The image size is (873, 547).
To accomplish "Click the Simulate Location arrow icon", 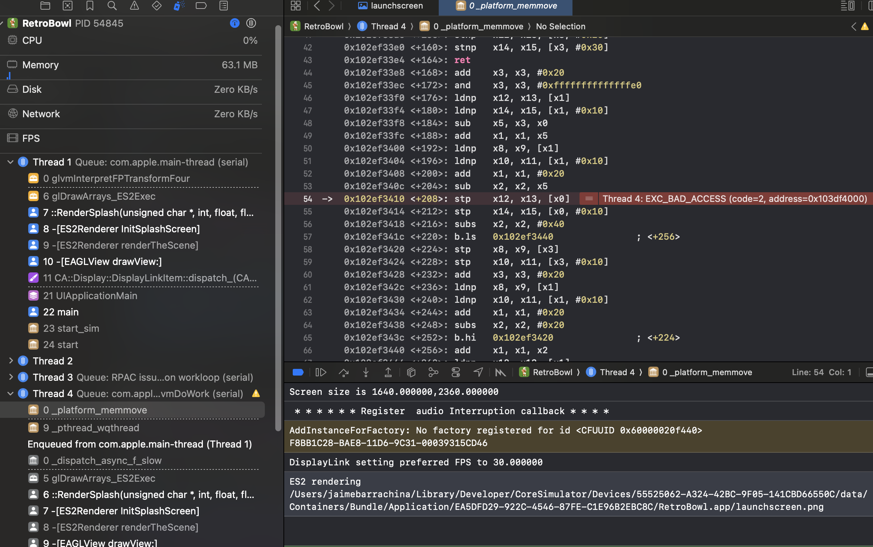I will tap(478, 372).
